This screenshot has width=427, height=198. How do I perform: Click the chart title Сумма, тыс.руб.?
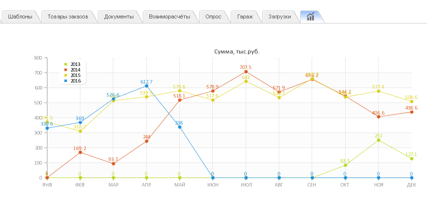[237, 51]
